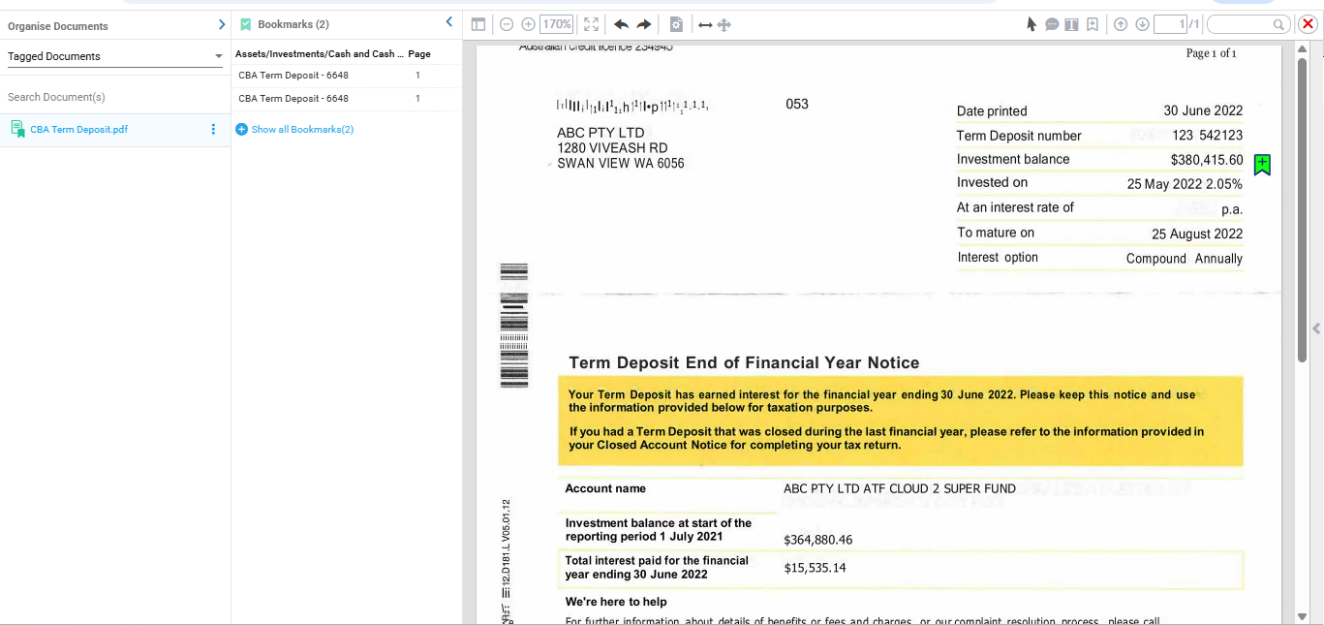
Task: Click the document vertical scrollbar thumb
Action: coord(1303,209)
